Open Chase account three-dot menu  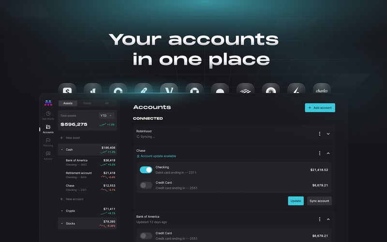tap(320, 153)
